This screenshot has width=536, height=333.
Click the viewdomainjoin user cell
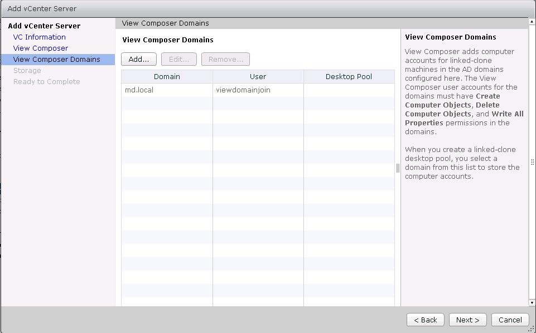click(243, 90)
